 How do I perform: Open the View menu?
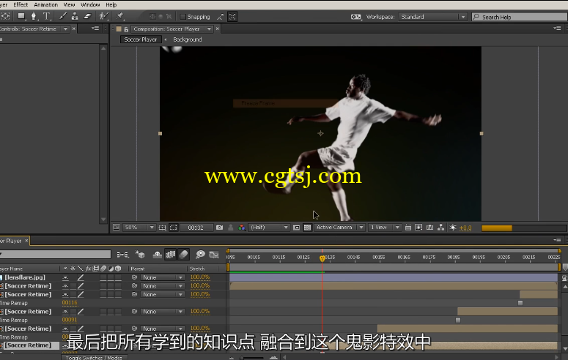pyautogui.click(x=69, y=4)
